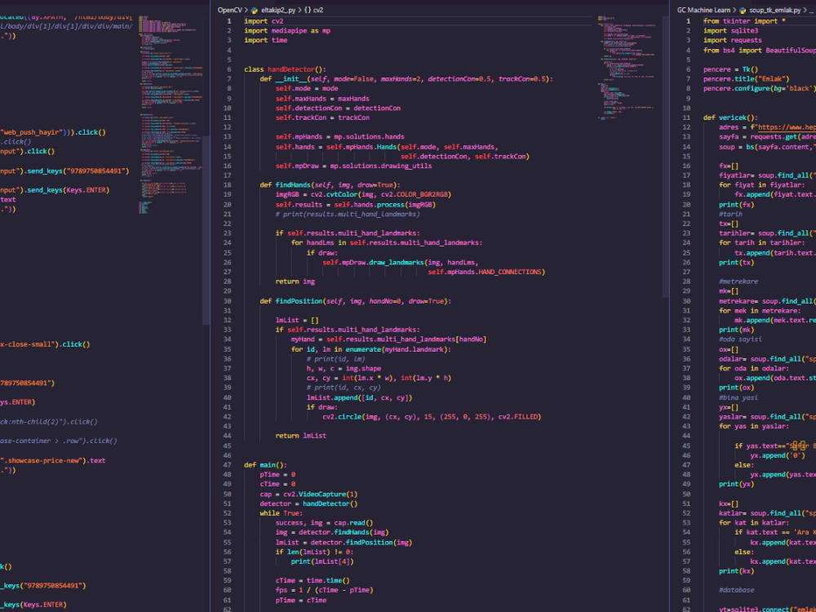Click the vertical scrollbar of eltakip2_.py editor
Image resolution: width=816 pixels, height=612 pixels.
click(666, 156)
